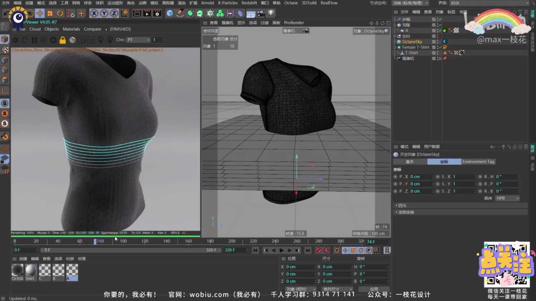Toggle the Octane render lock icon
The height and width of the screenshot is (301, 536).
coord(63,40)
